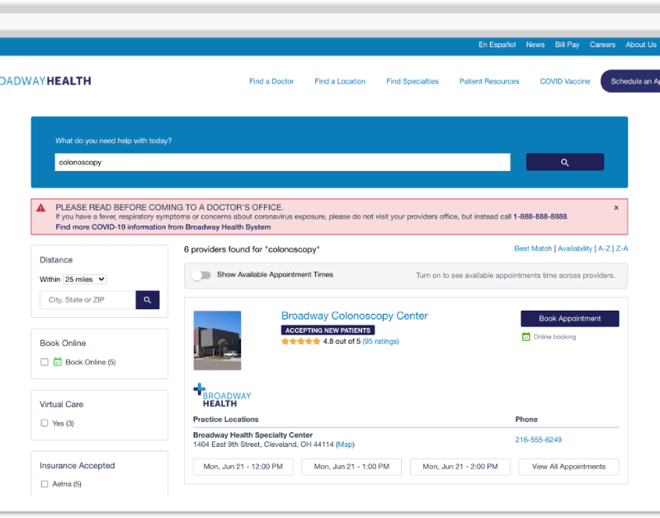Dismiss the COVID alert with X icon
Viewport: 660px width, 518px height.
(616, 208)
